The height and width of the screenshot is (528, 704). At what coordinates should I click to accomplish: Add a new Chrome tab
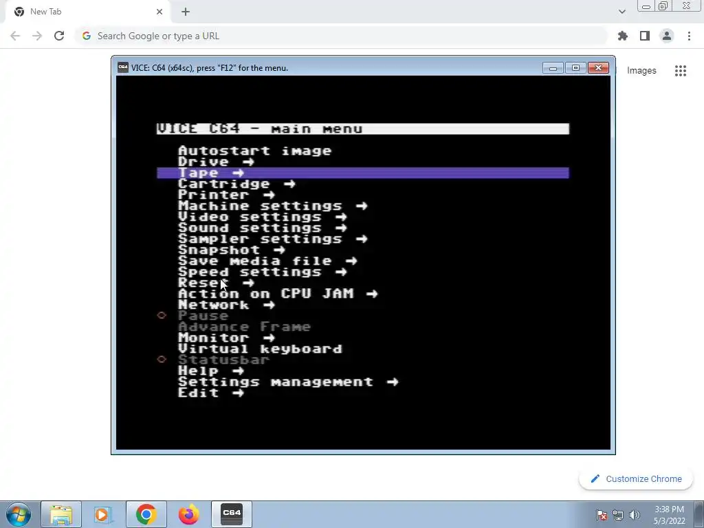[x=186, y=12]
